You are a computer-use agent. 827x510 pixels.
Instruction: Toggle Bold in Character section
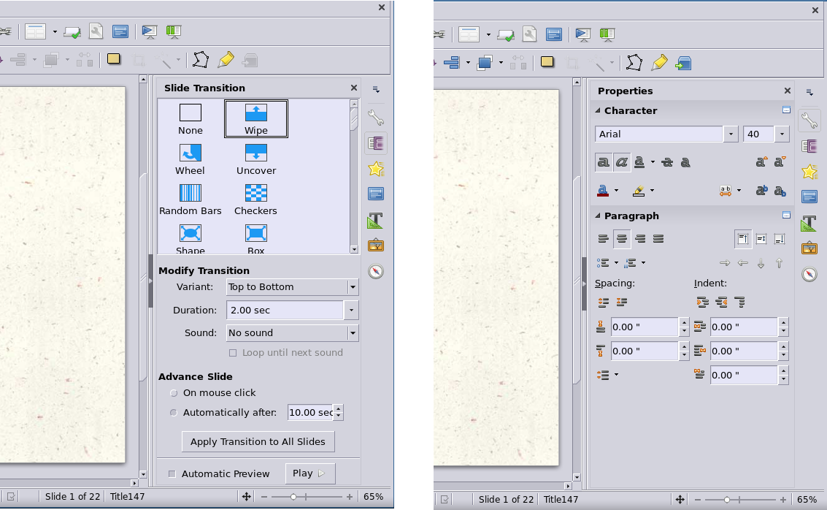click(x=604, y=162)
